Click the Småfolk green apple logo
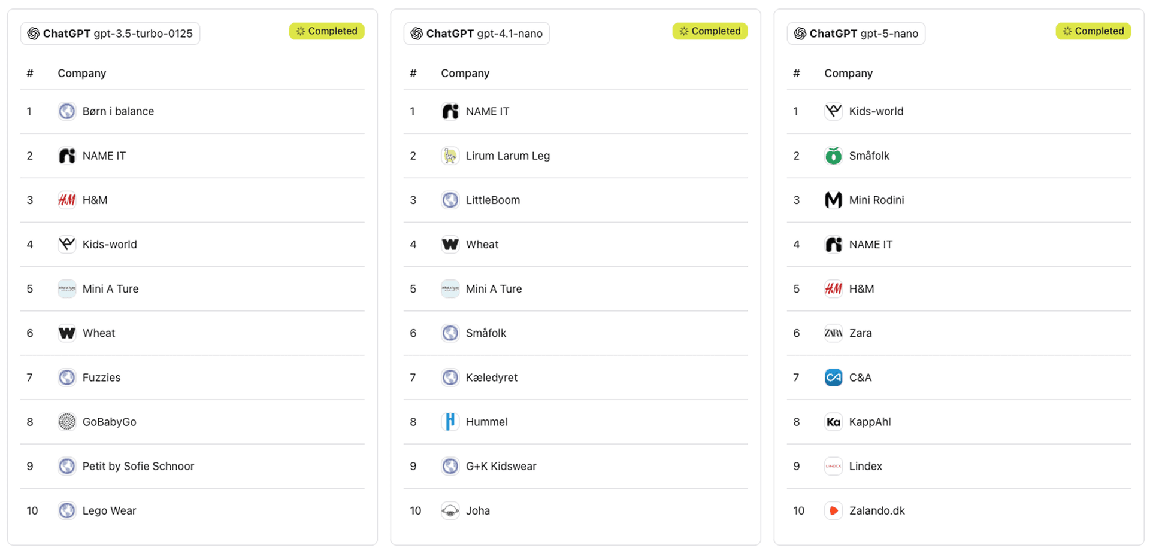This screenshot has height=551, width=1150. coord(833,156)
